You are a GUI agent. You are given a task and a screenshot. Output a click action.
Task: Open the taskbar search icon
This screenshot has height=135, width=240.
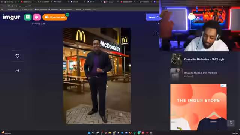tap(93, 133)
